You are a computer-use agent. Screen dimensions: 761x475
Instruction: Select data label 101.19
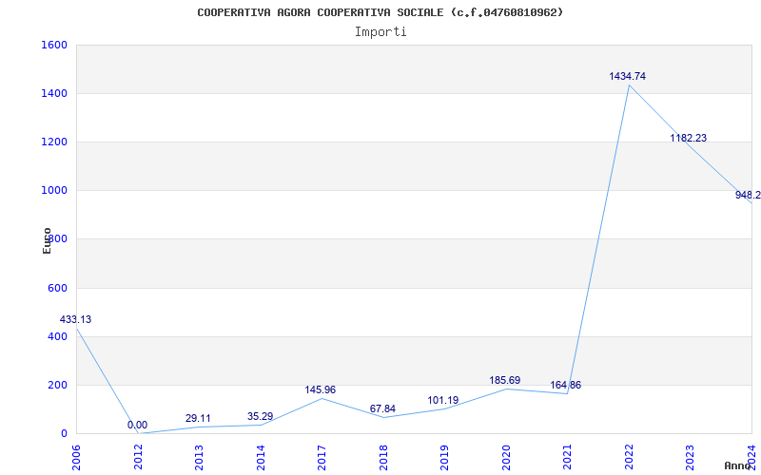[x=443, y=400]
